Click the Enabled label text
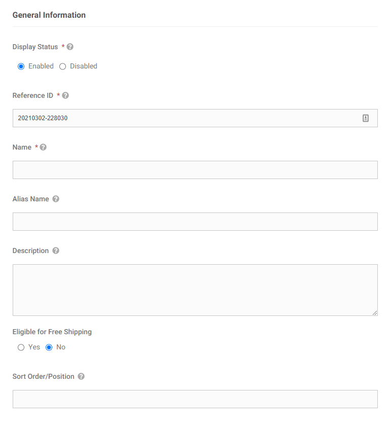Image resolution: width=391 pixels, height=428 pixels. (x=41, y=66)
